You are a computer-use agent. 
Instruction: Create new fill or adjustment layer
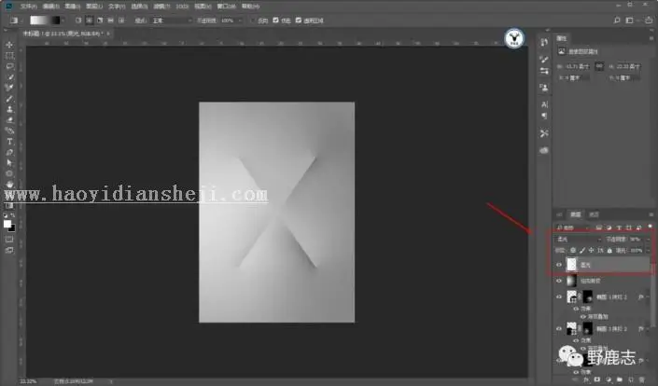(609, 379)
